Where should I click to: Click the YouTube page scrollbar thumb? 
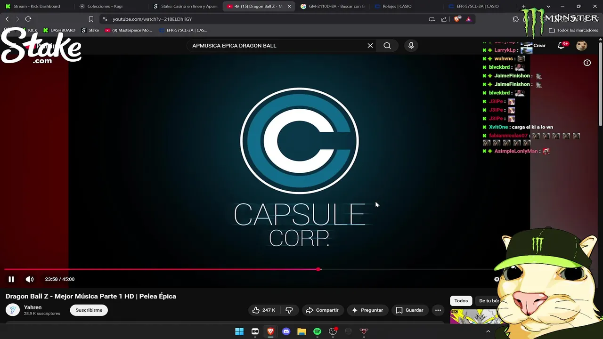[x=600, y=85]
